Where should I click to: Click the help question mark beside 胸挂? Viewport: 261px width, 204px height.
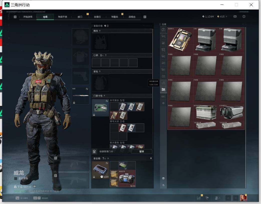100,31
